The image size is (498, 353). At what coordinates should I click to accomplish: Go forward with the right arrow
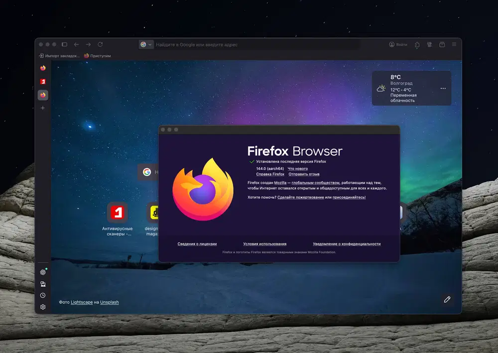(x=88, y=44)
